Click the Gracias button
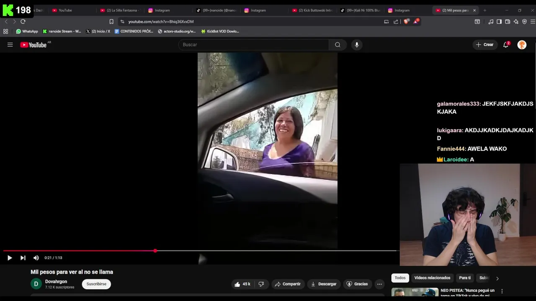This screenshot has width=536, height=301. pos(357,284)
